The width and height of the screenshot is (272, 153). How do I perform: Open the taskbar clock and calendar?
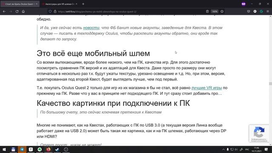pyautogui.click(x=256, y=150)
